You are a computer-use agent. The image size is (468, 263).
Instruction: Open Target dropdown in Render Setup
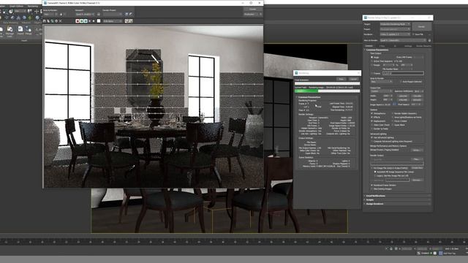pos(395,24)
